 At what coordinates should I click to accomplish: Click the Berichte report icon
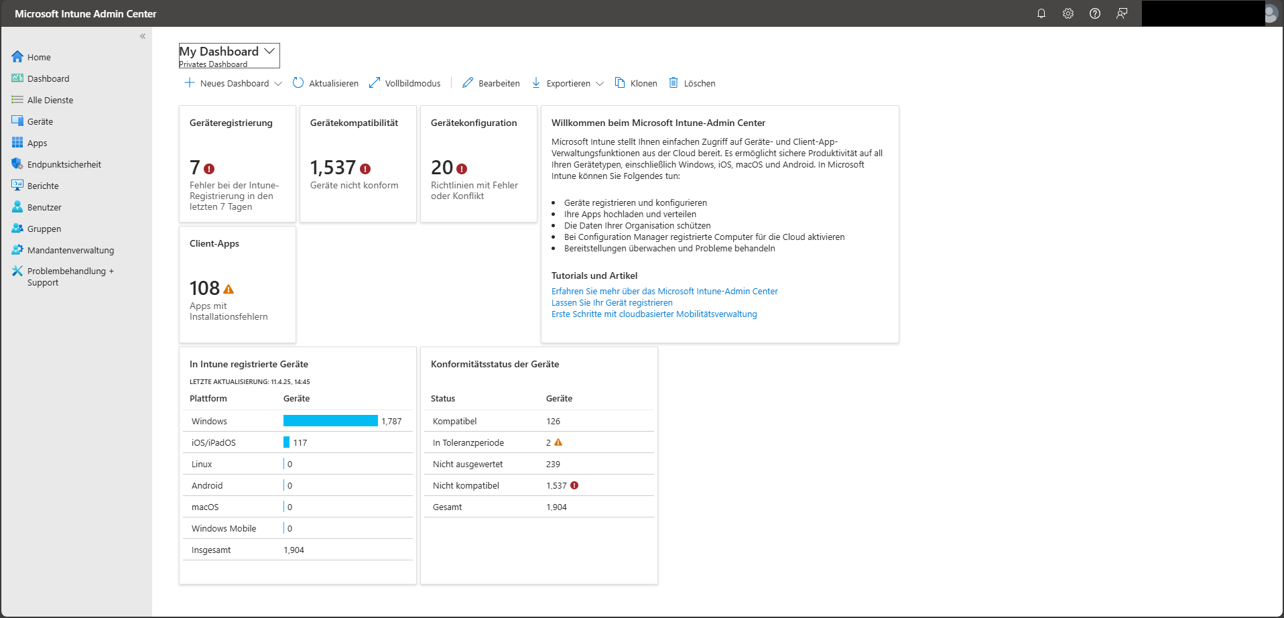click(17, 186)
